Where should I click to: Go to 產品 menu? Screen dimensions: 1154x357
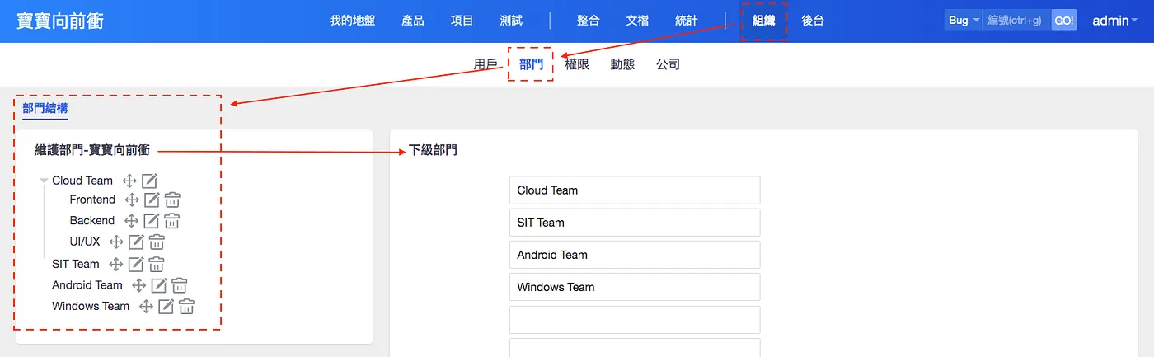[413, 21]
